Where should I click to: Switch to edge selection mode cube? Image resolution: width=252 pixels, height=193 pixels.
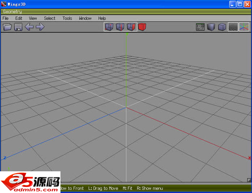click(x=120, y=27)
